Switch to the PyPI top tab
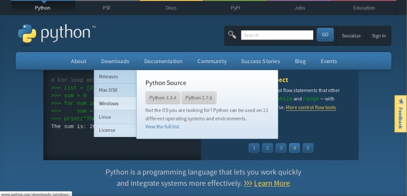This screenshot has height=196, width=407. point(236,8)
